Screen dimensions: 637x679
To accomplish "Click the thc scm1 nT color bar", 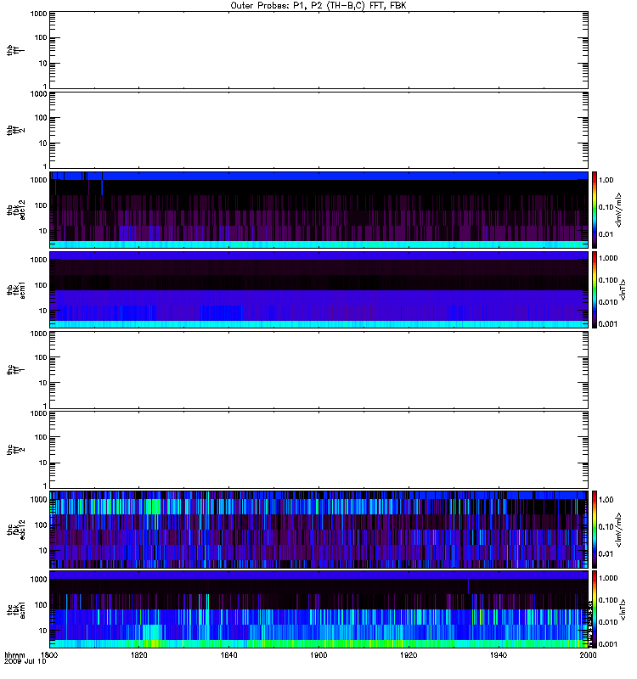I will coord(595,609).
